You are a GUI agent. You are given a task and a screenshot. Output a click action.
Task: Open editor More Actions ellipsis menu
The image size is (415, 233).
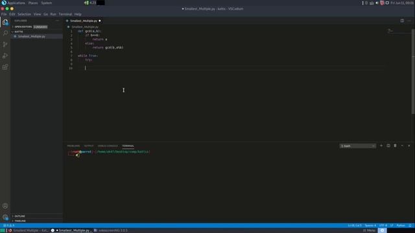click(409, 21)
